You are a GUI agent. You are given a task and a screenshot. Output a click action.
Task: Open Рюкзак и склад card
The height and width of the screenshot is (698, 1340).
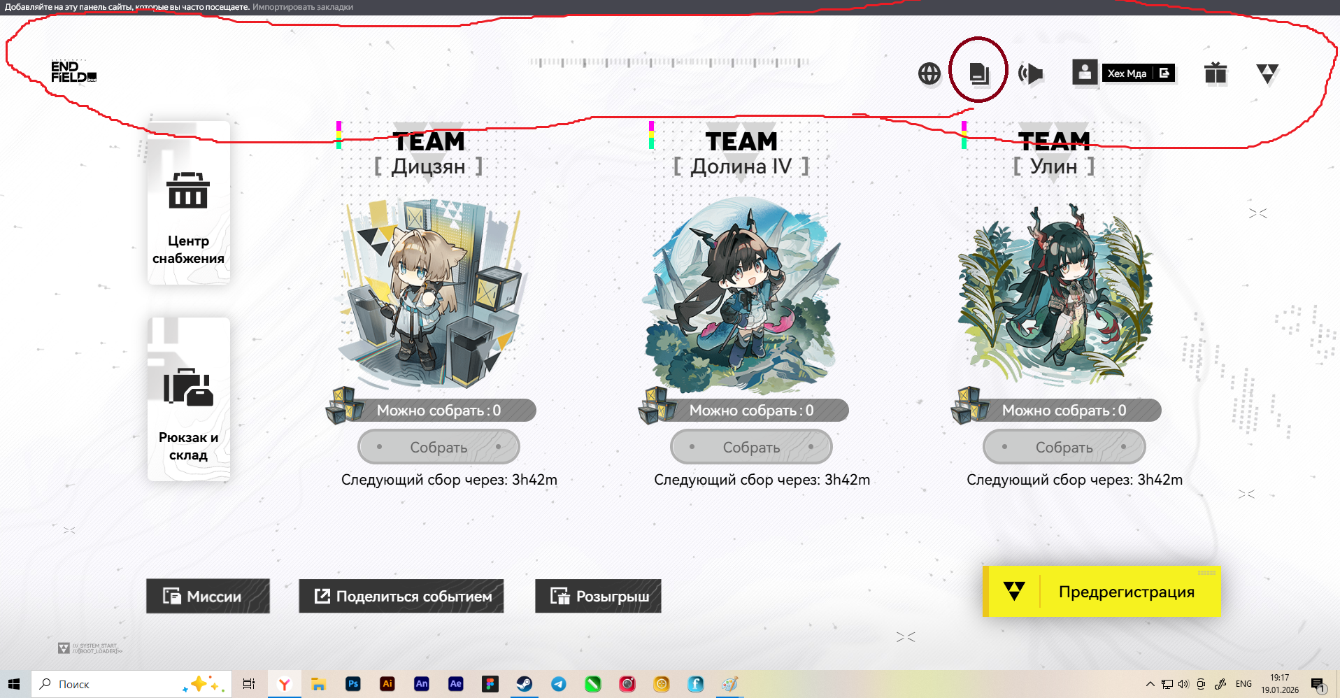[x=189, y=399]
